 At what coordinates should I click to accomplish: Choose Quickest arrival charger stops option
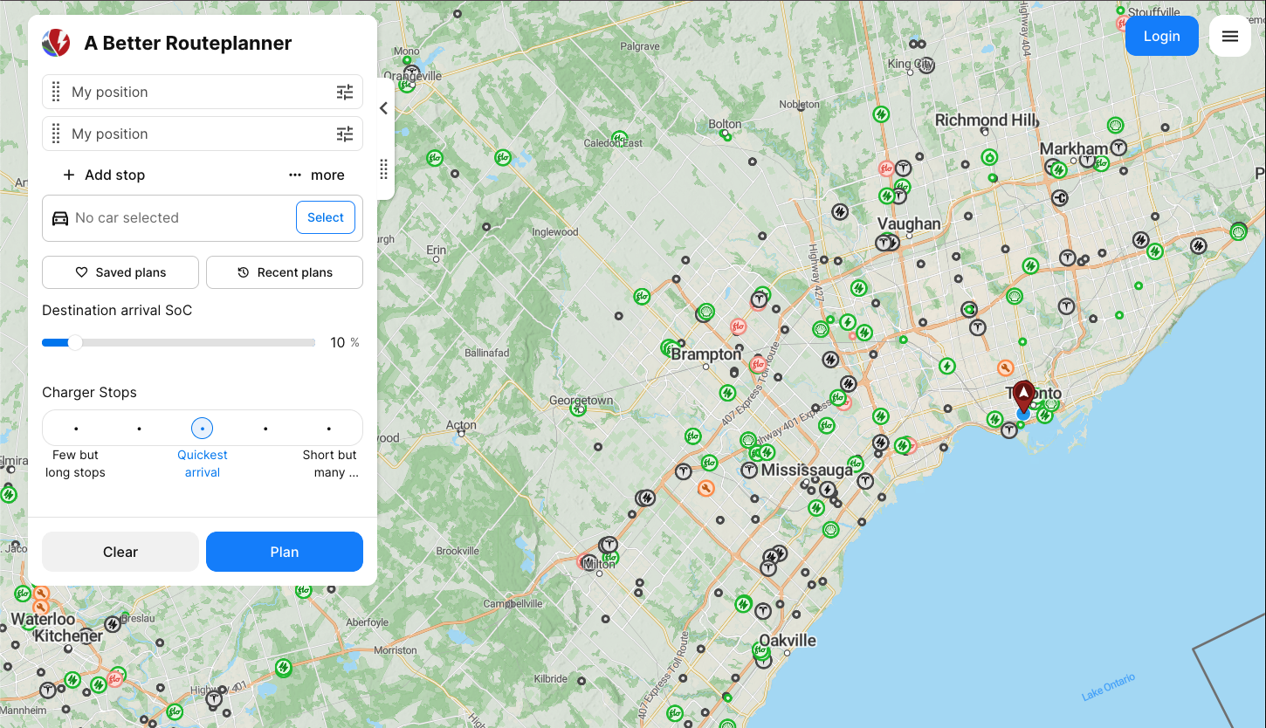click(202, 429)
